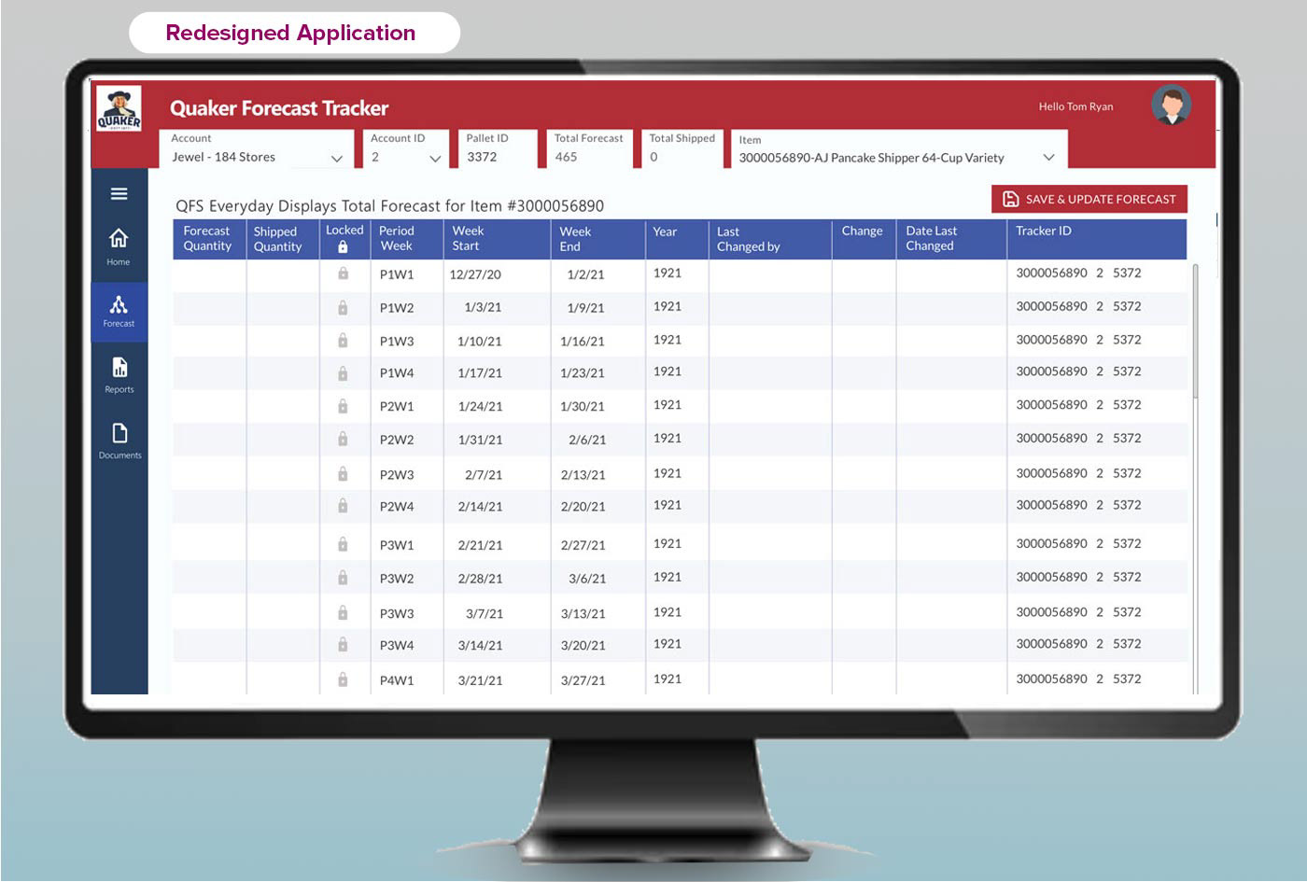Click Forecast Quantity cell in row P2W1
The image size is (1307, 882).
pyautogui.click(x=209, y=406)
